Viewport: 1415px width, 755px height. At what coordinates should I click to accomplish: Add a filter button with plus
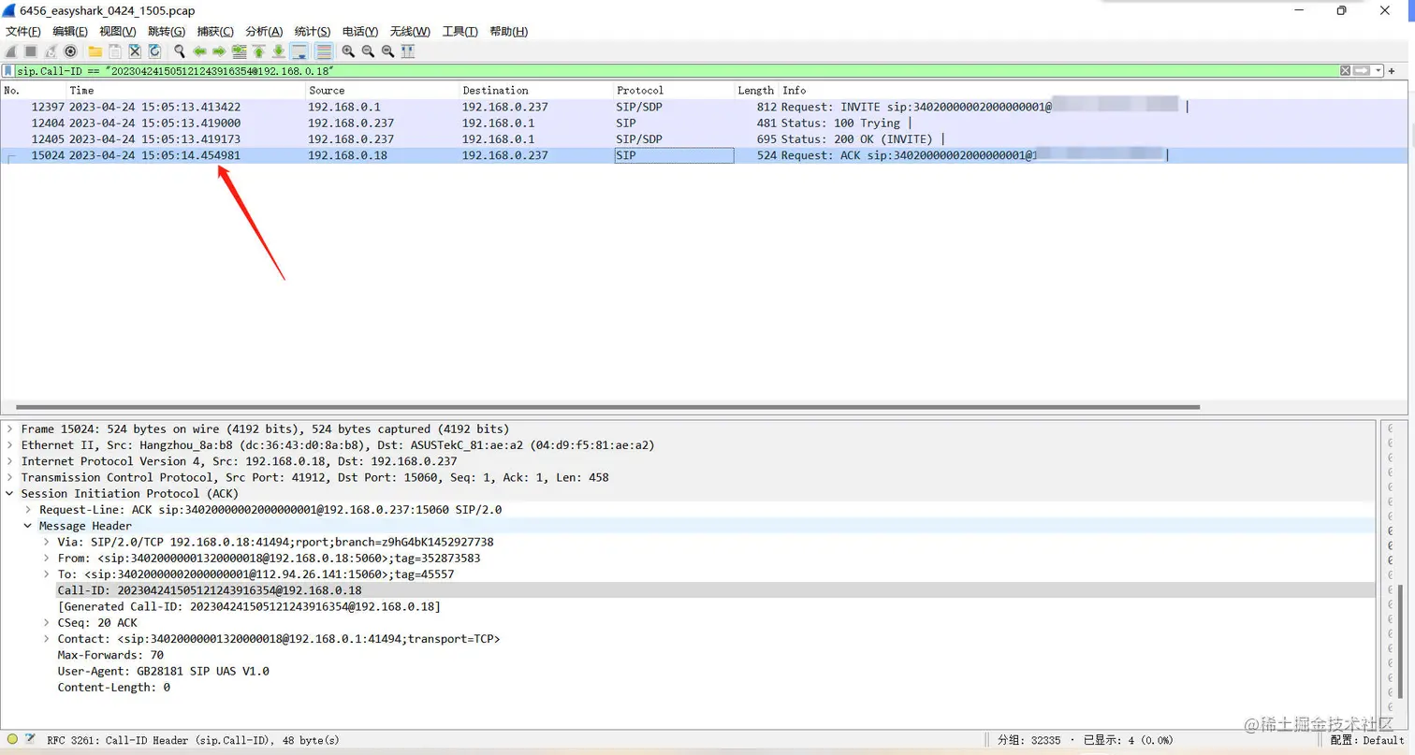(1393, 71)
